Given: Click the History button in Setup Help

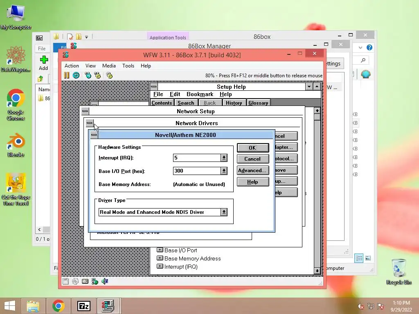Looking at the screenshot, I should (x=234, y=103).
